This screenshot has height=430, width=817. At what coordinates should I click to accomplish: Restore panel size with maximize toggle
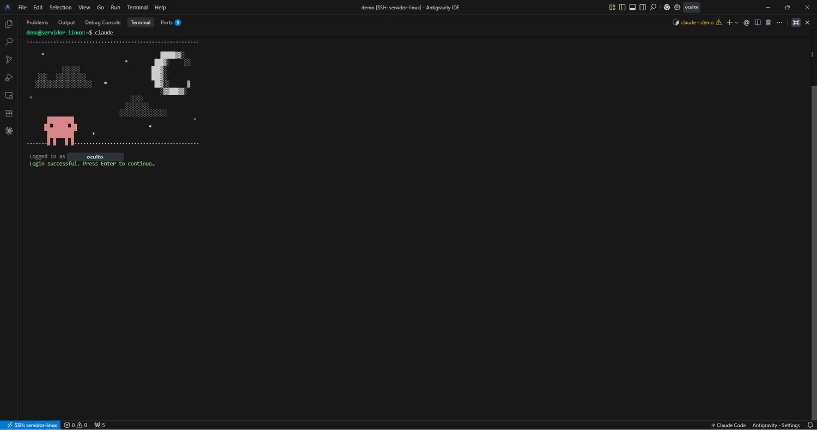tap(796, 22)
